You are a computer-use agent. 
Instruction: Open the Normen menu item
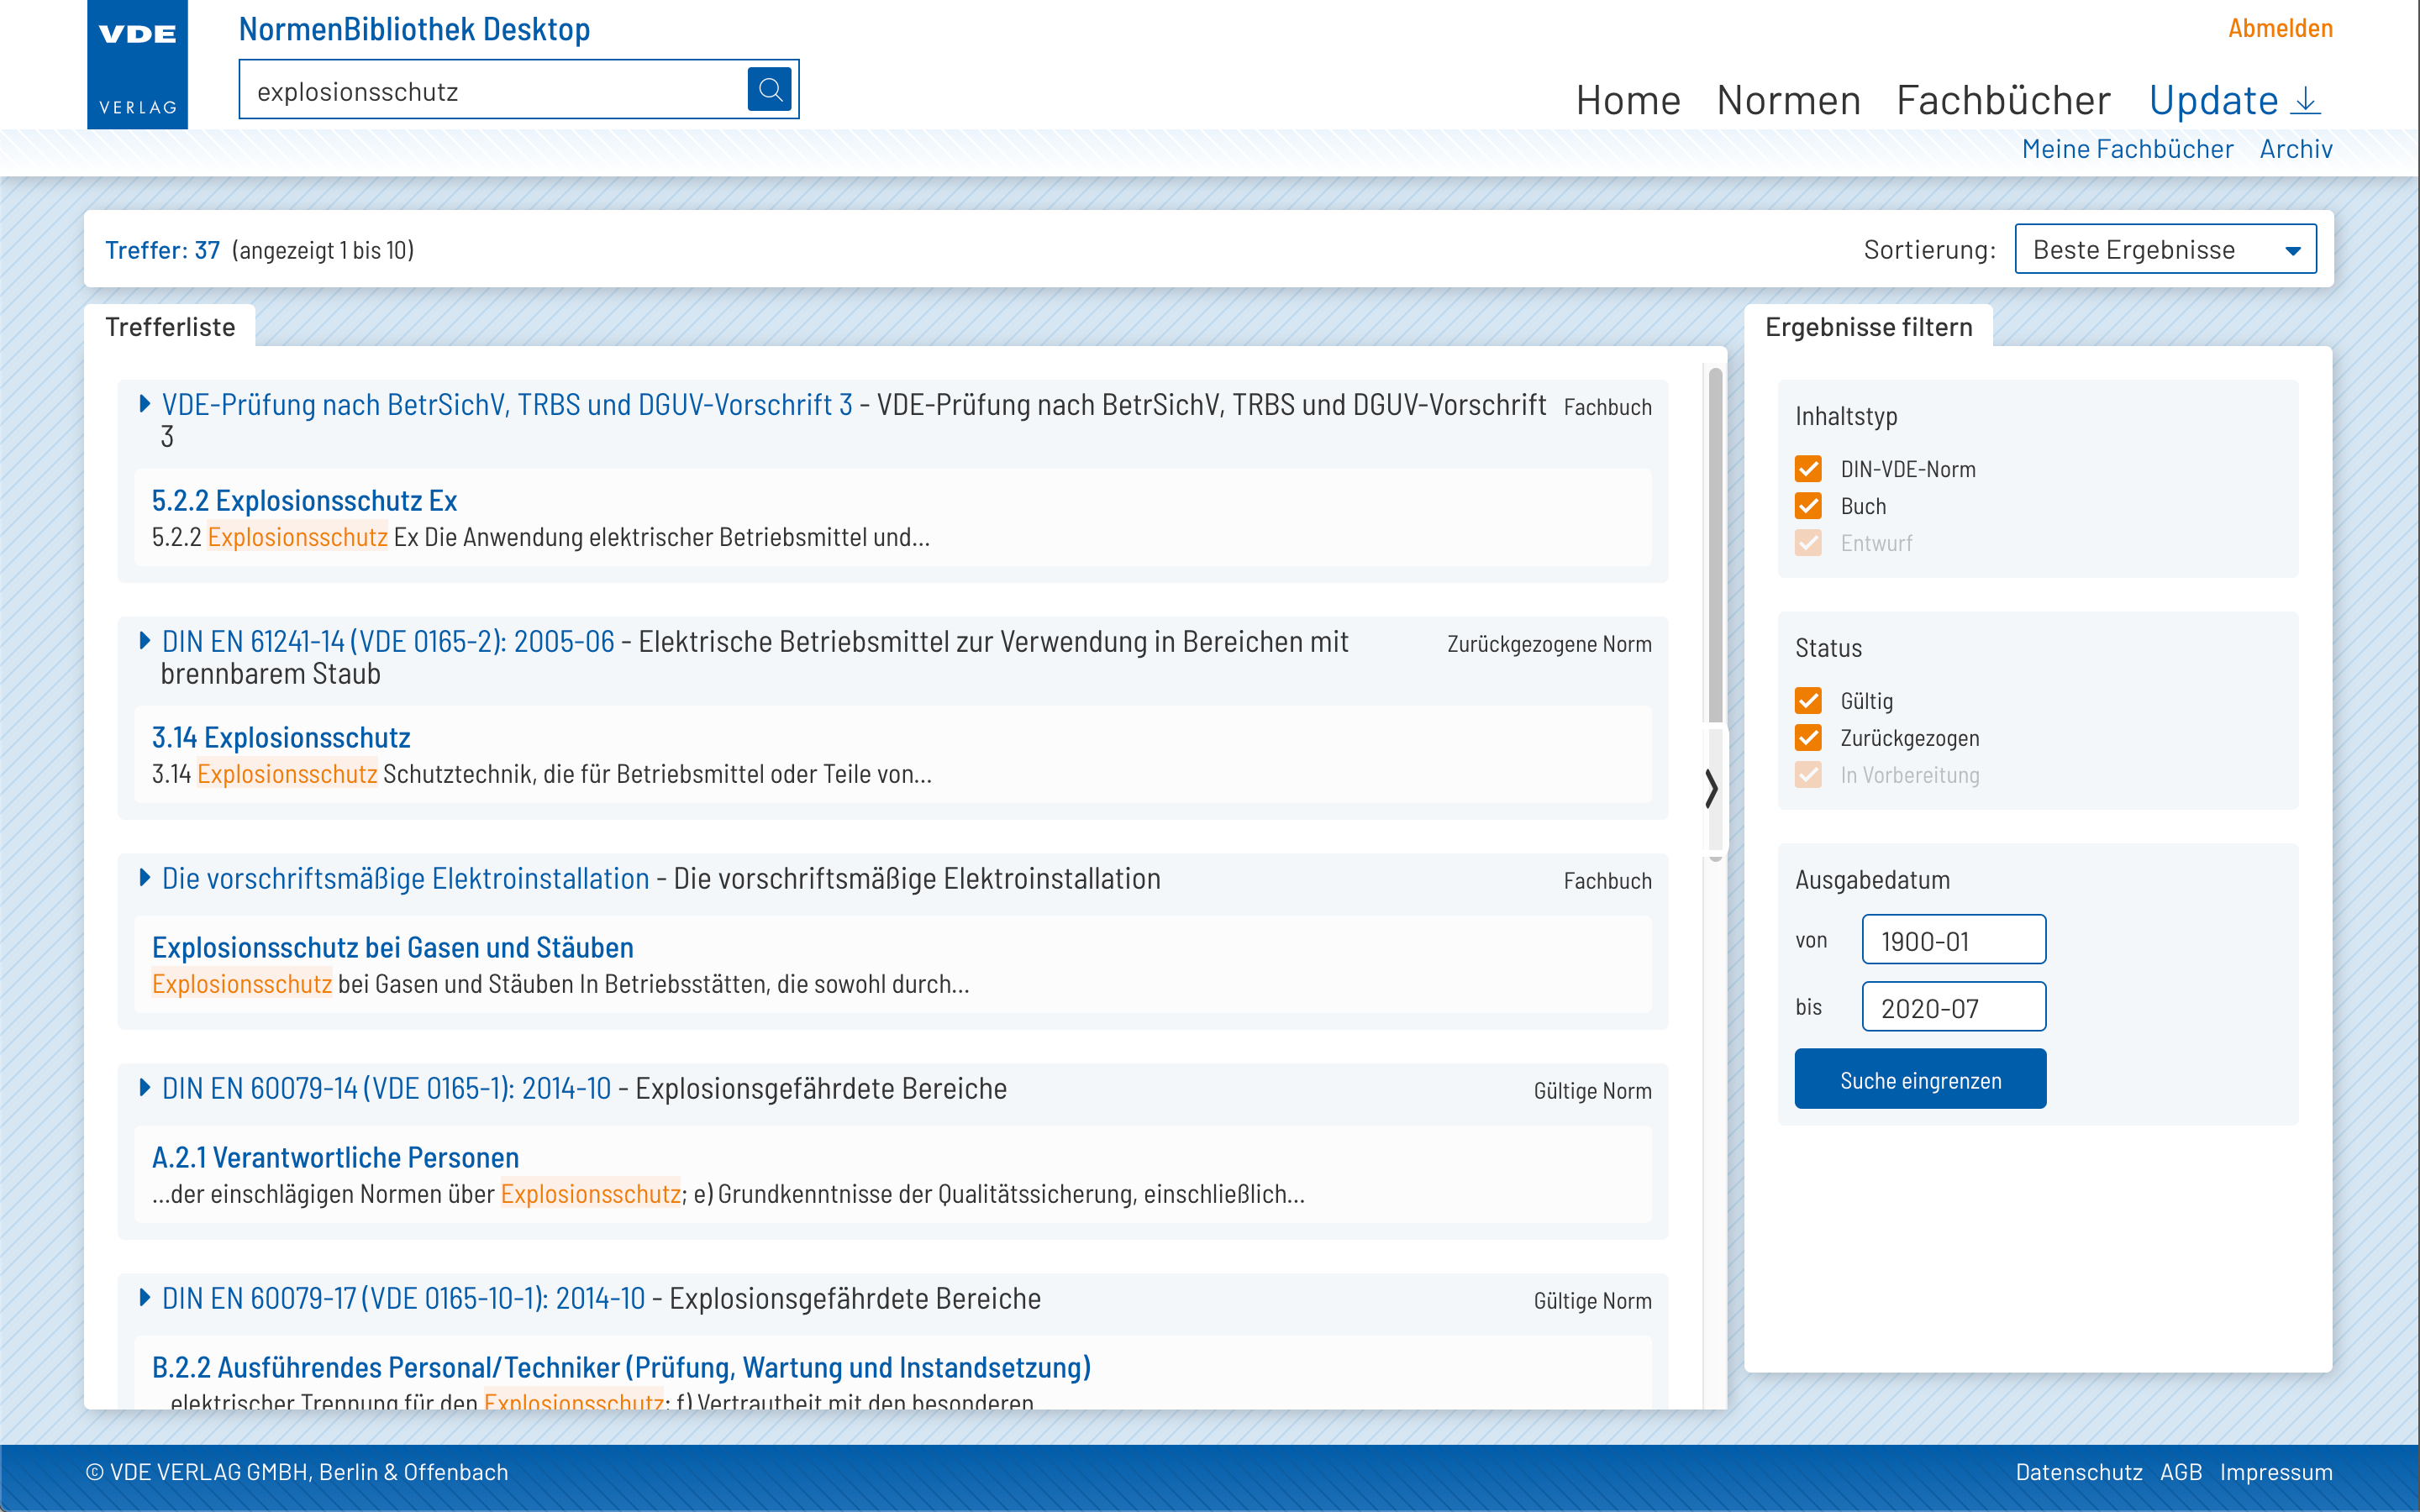(x=1788, y=100)
